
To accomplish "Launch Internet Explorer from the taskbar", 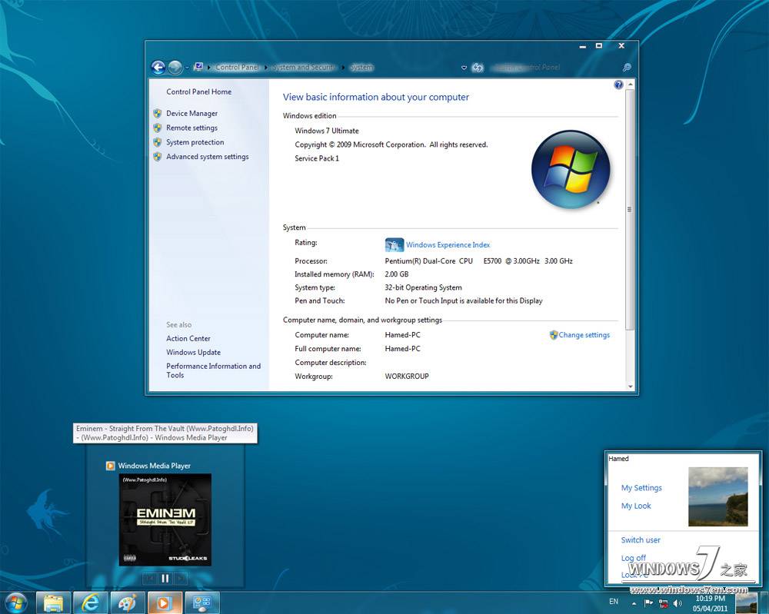I will point(90,602).
